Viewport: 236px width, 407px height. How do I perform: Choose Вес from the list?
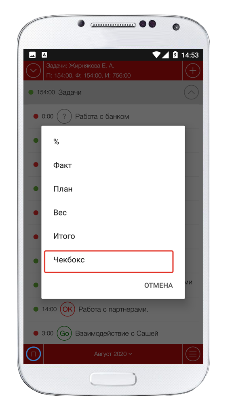coord(113,213)
